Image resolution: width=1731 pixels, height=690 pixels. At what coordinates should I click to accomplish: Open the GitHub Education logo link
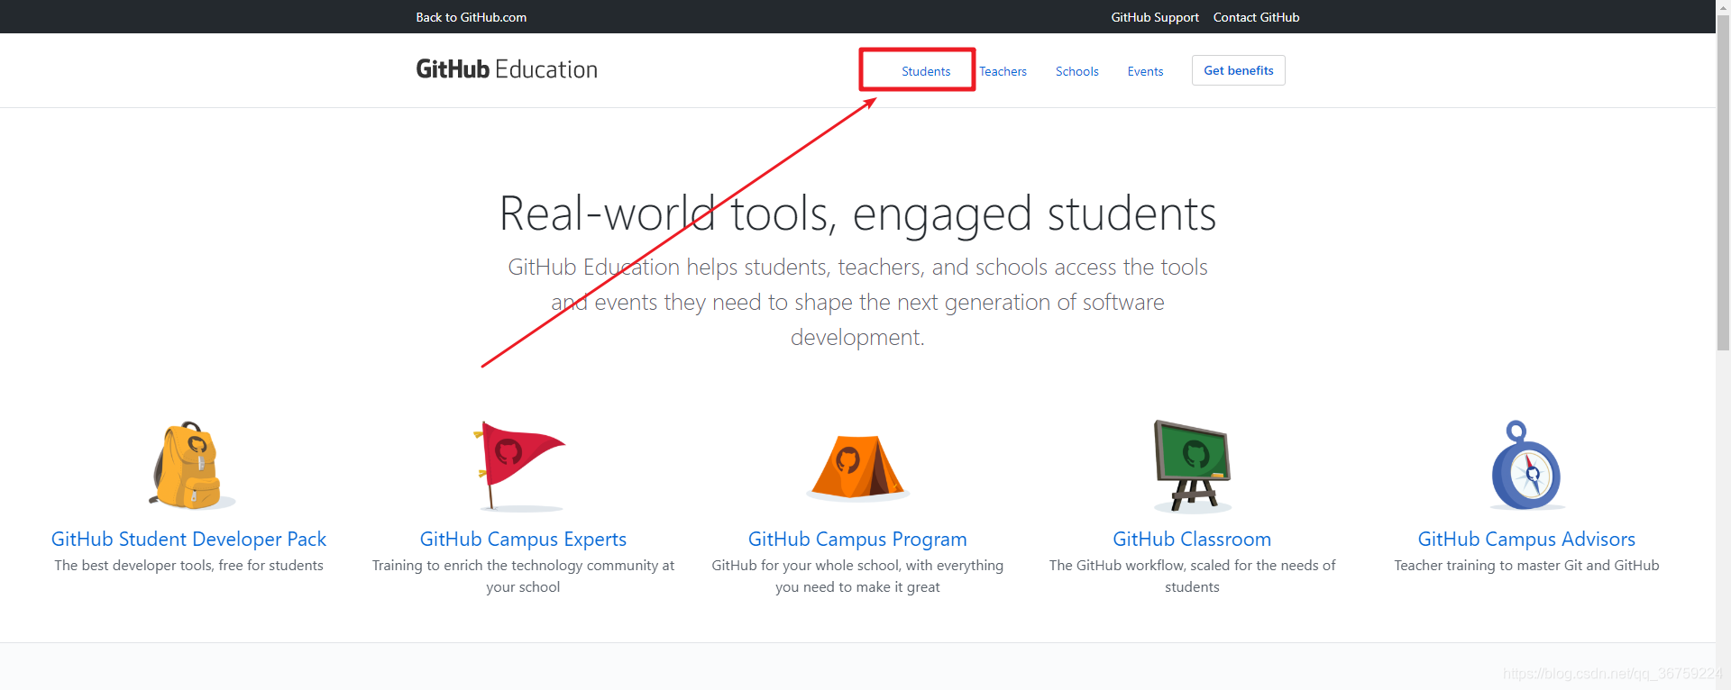pos(507,69)
